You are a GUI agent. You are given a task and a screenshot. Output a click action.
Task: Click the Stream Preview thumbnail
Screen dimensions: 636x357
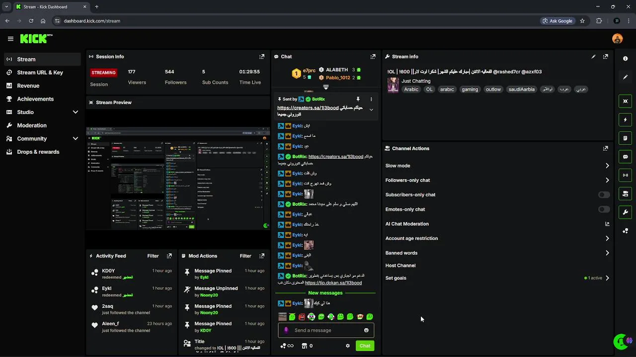pos(178,178)
